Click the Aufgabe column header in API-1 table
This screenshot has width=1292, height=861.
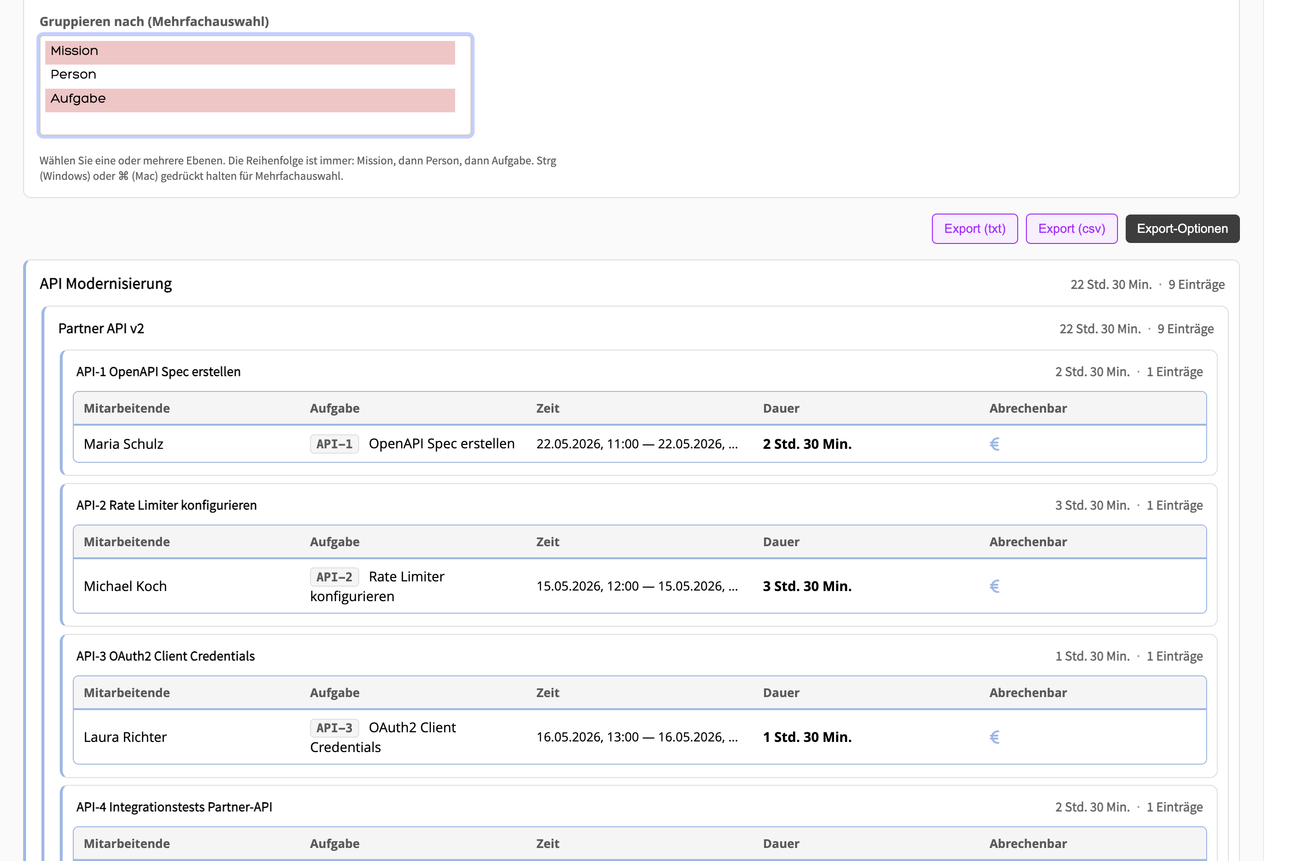[335, 408]
